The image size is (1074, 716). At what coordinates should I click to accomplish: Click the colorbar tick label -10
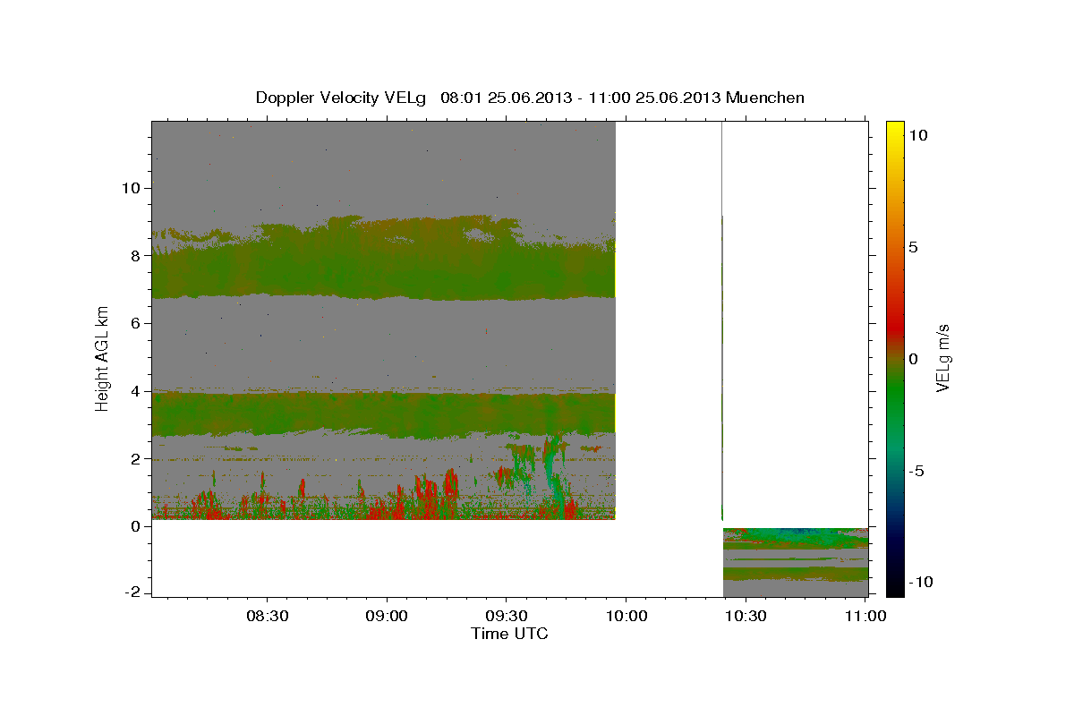920,582
